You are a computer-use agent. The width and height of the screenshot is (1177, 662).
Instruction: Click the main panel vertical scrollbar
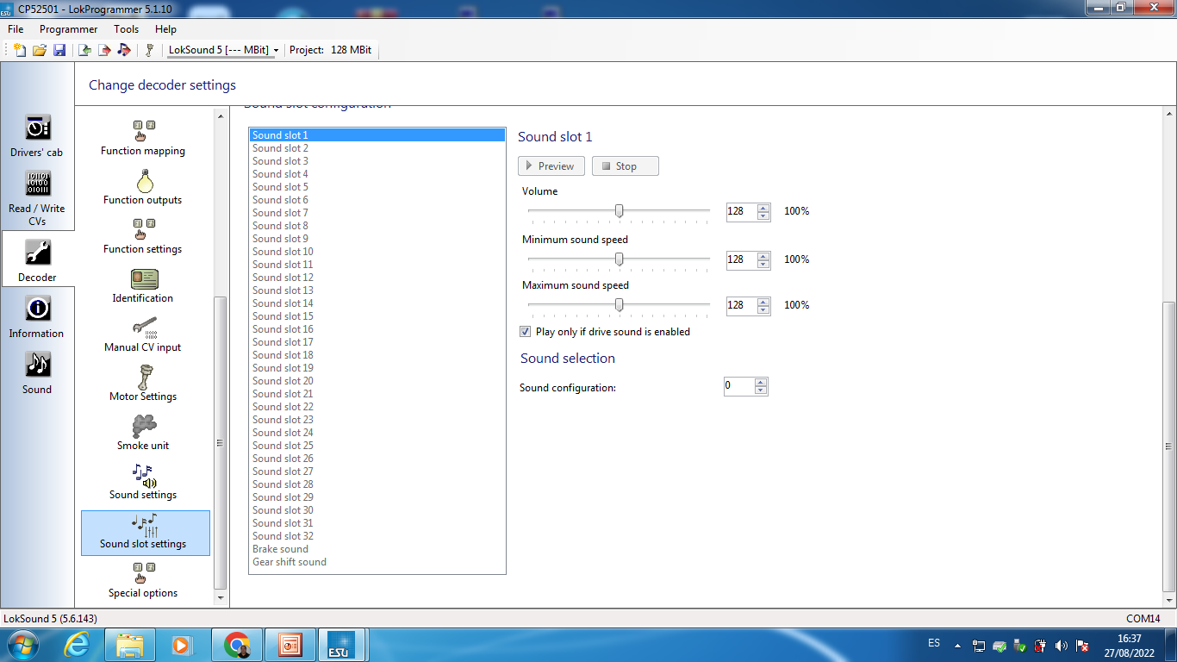1168,445
